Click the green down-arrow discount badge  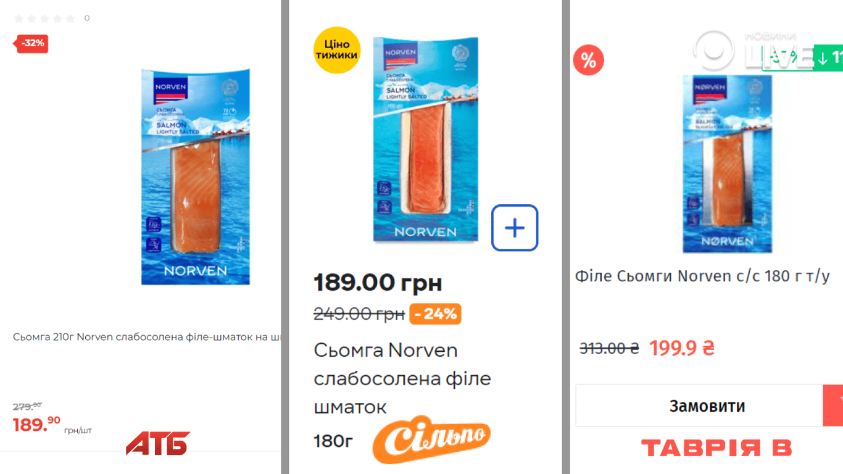click(829, 58)
